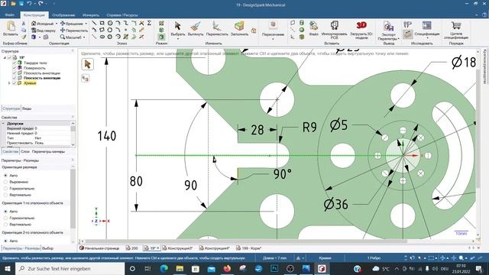Viewport: 489px width, 275px height.
Task: Open Исходный view dropdown arrow
Action: click(57, 24)
